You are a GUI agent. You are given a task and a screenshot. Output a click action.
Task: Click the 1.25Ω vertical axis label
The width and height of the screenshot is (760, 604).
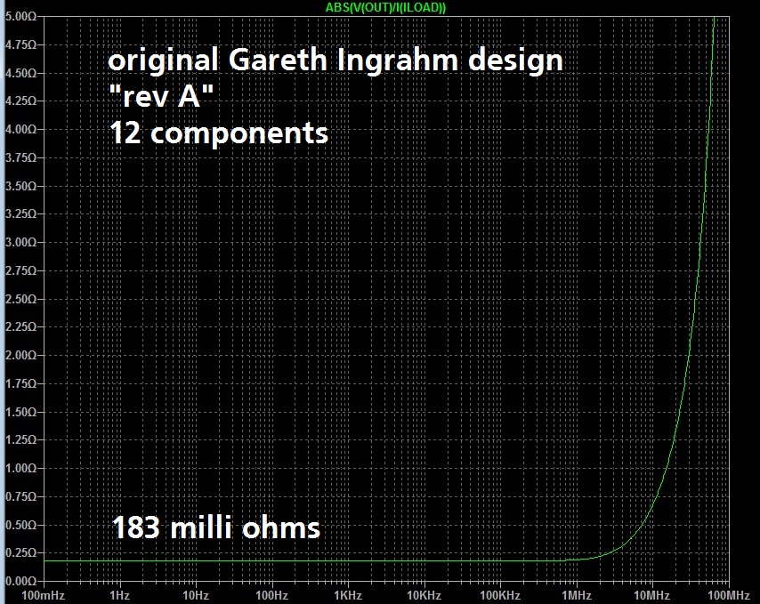click(20, 439)
